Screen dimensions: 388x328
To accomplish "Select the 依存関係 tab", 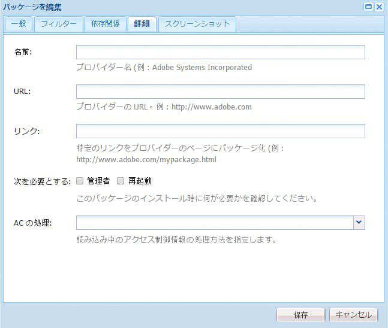I will coord(106,24).
